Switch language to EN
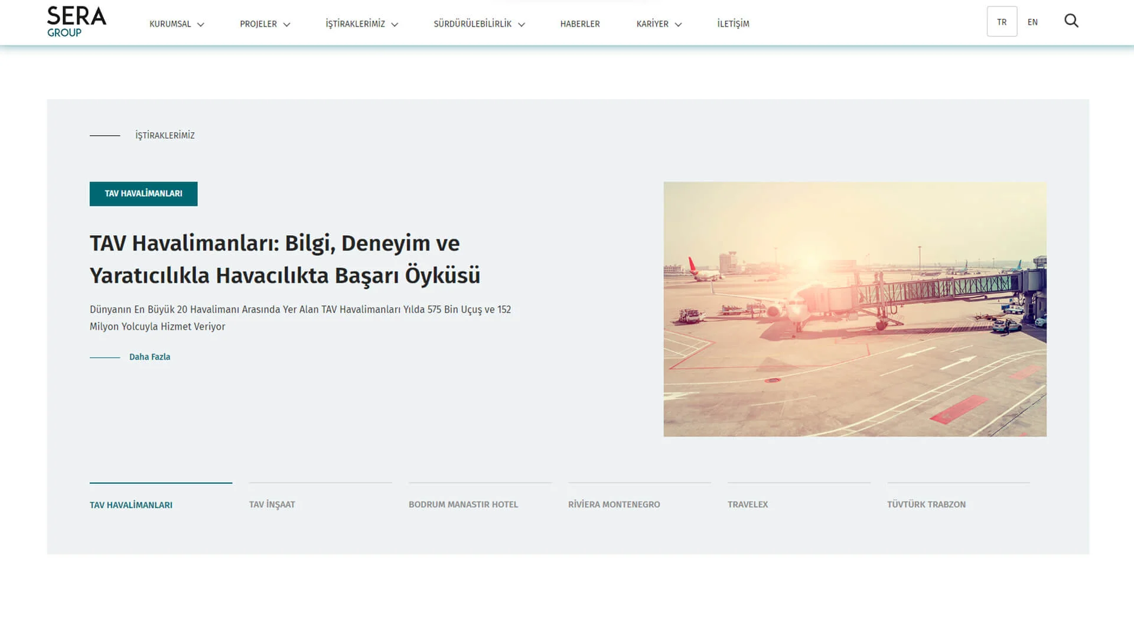1134x638 pixels. tap(1032, 22)
